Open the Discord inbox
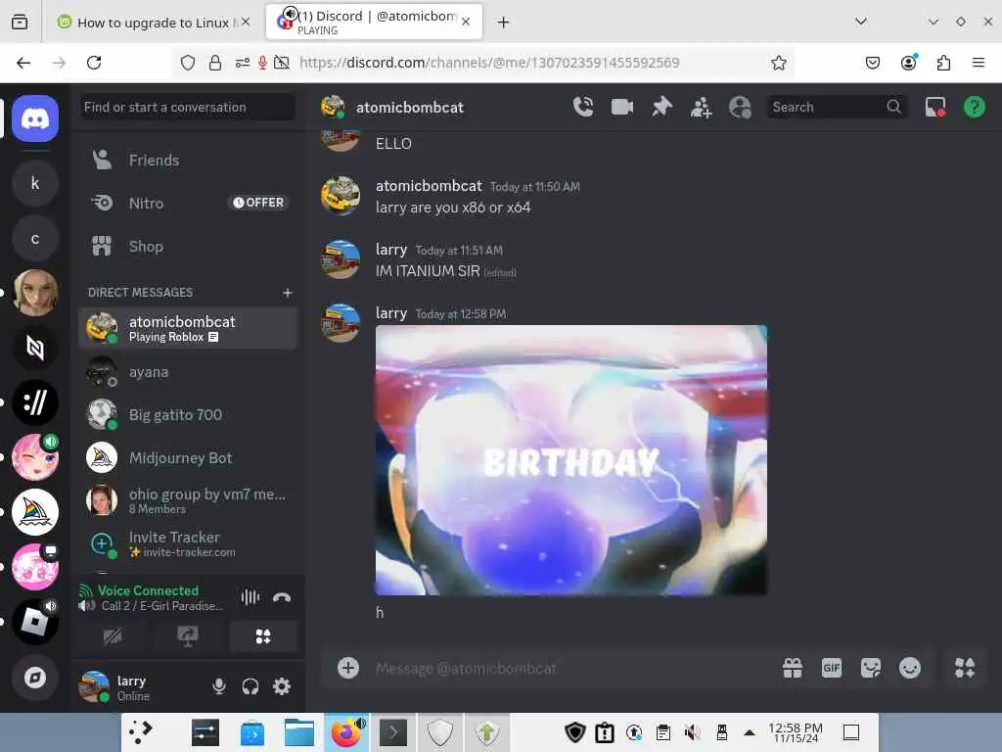Image resolution: width=1002 pixels, height=752 pixels. point(934,107)
